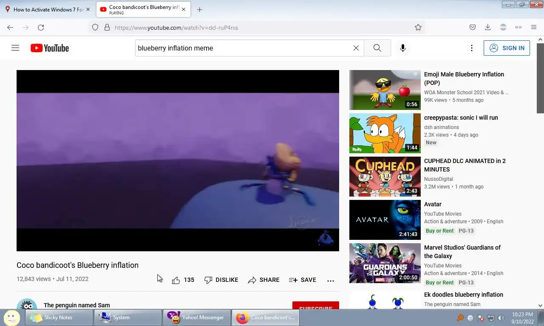
Task: Dislike the Coco bandicoot video
Action: 221,280
